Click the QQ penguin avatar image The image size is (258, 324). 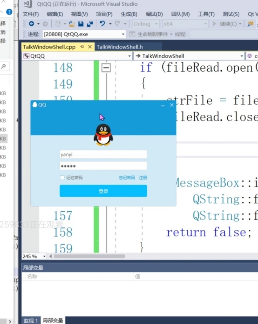[x=103, y=135]
